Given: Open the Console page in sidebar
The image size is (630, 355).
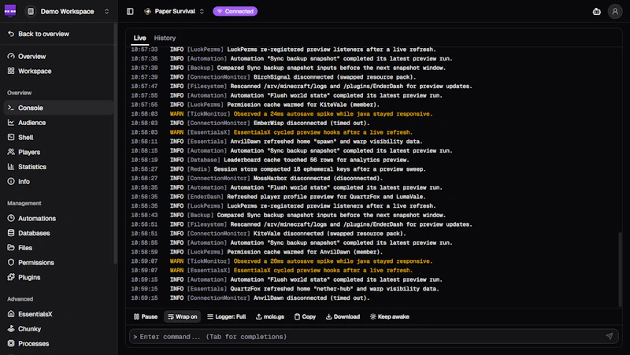Looking at the screenshot, I should coord(58,108).
